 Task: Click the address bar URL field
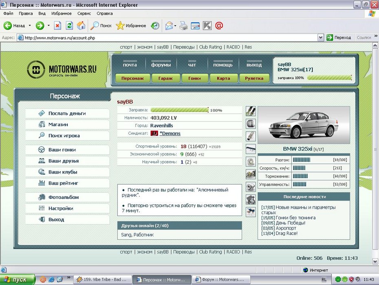click(x=167, y=38)
